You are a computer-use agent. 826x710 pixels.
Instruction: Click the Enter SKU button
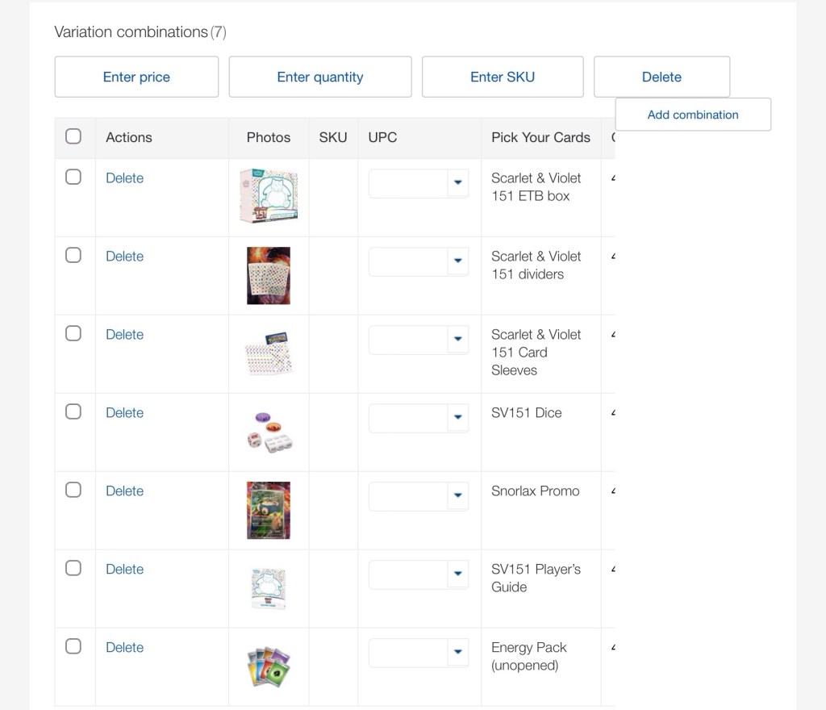click(x=502, y=77)
